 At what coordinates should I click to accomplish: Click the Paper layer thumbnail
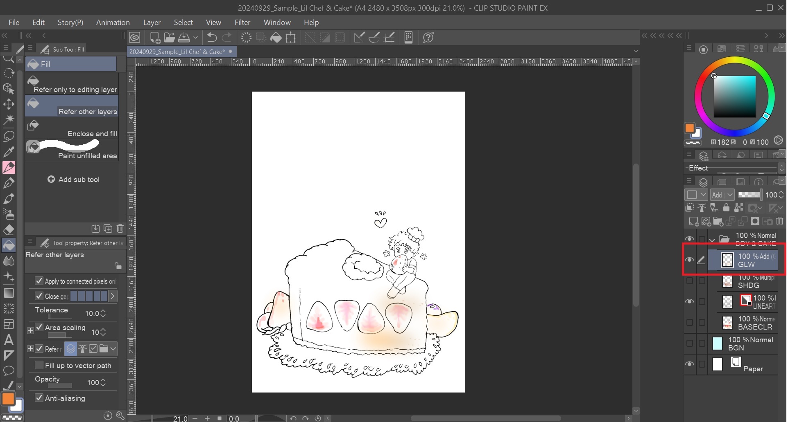click(718, 364)
